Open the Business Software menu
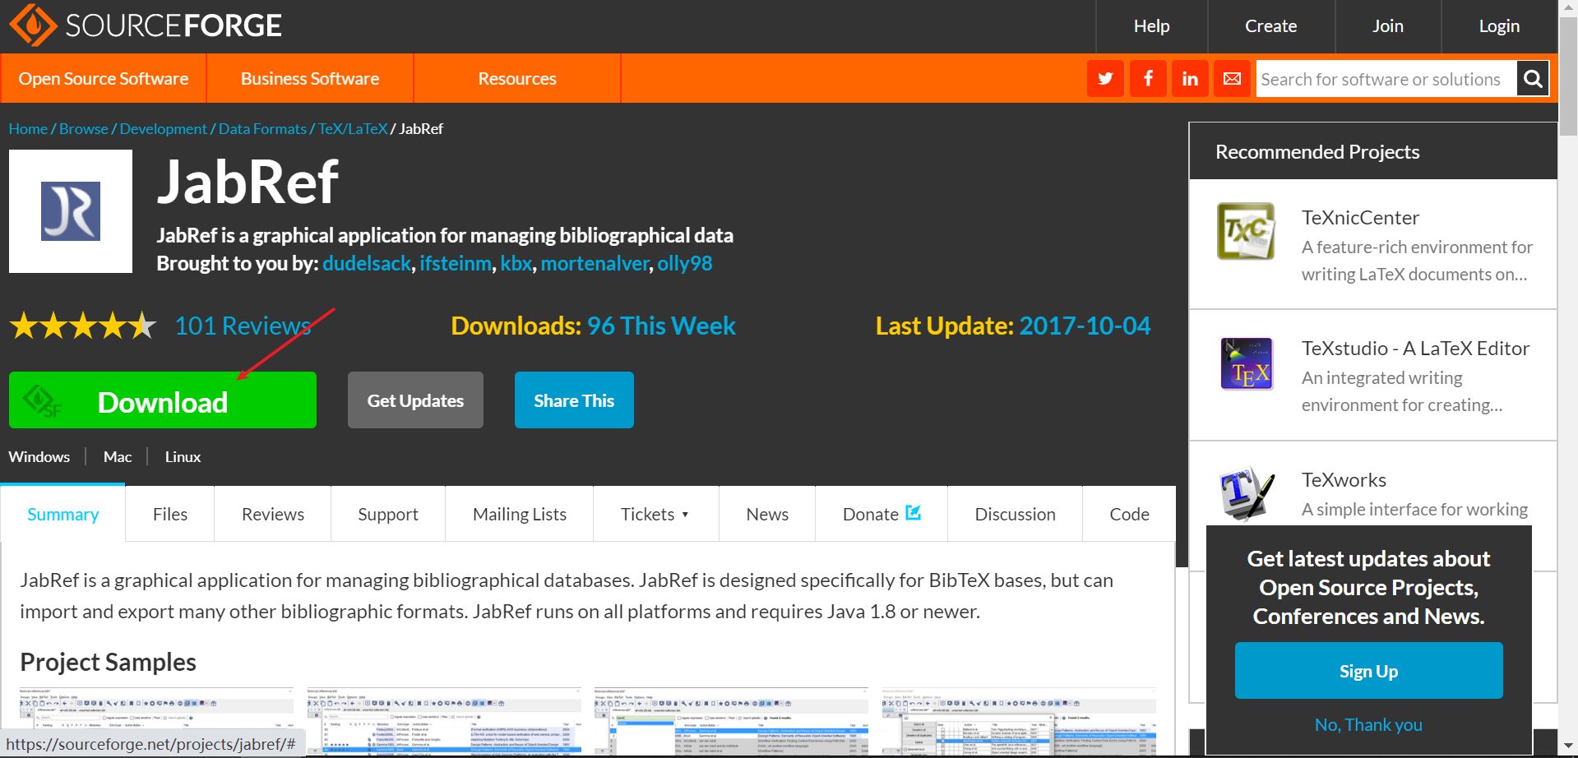 (310, 79)
